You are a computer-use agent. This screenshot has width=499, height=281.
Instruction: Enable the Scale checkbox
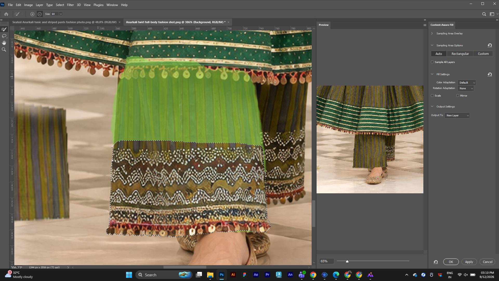[432, 96]
